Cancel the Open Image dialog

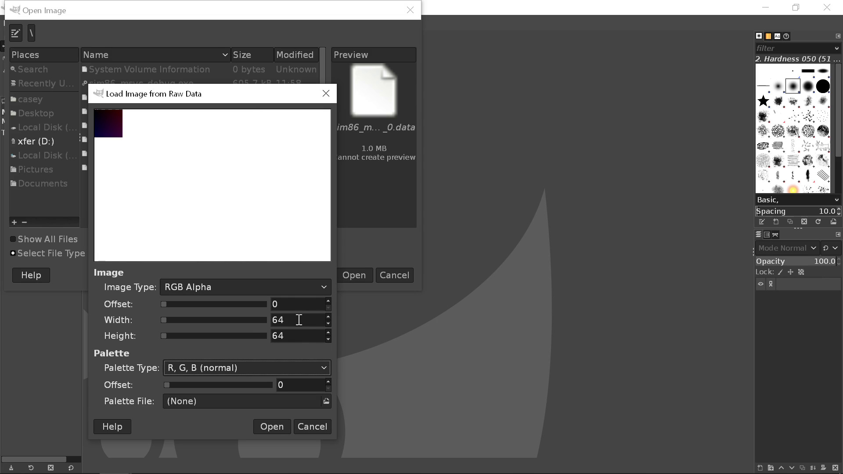[x=394, y=275]
